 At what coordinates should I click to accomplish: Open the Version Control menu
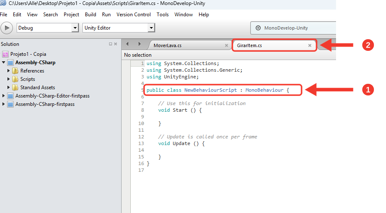tap(134, 15)
